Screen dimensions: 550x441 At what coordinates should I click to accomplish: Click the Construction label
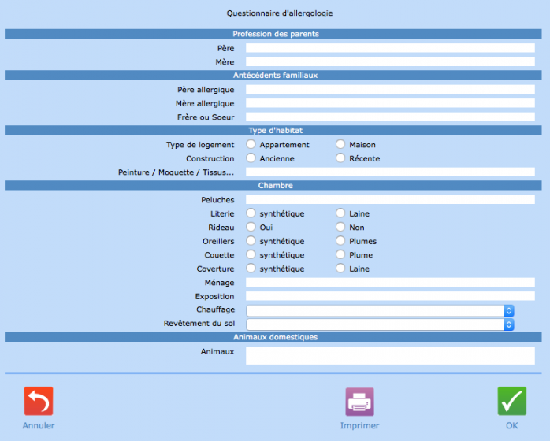(x=210, y=158)
